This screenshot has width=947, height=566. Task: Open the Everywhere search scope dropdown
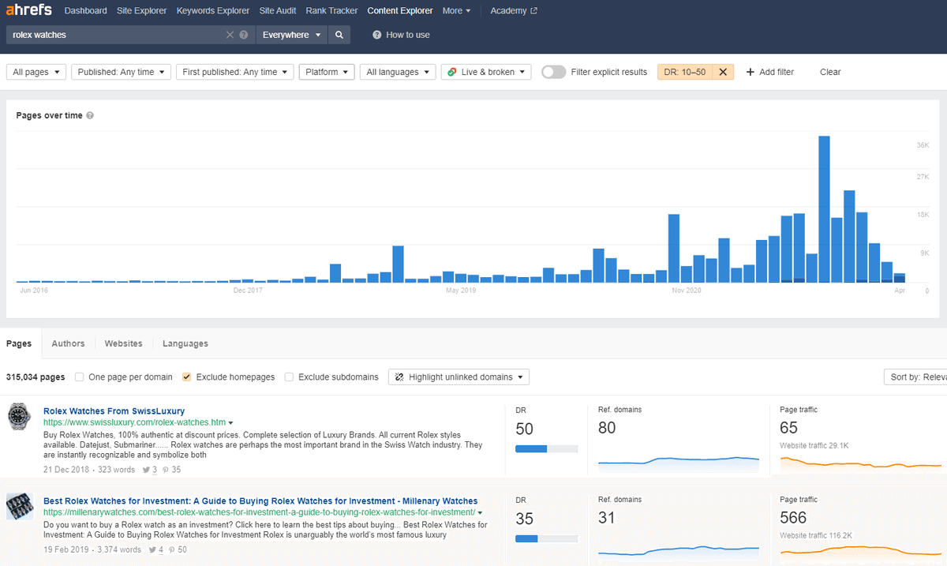click(x=291, y=35)
